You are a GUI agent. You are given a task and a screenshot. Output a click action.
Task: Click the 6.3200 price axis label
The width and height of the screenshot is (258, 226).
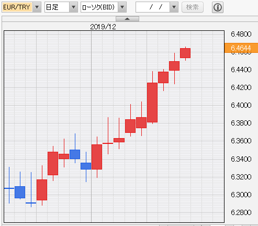click(x=241, y=177)
